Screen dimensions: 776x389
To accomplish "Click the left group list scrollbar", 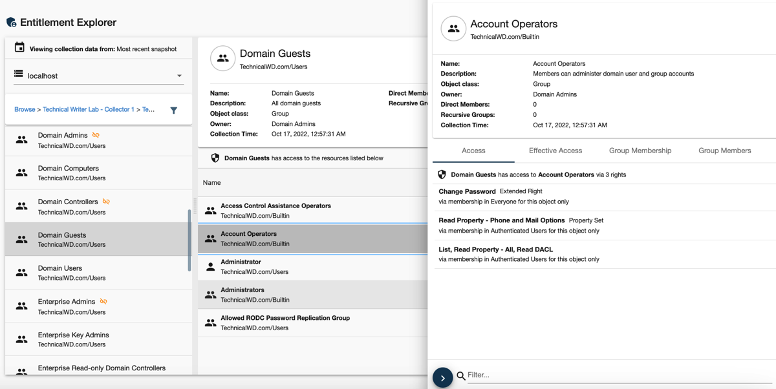I will coord(189,239).
